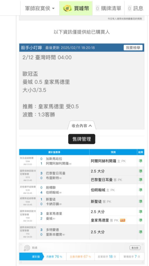Select the 加斯馬哈拉 team name

(54, 159)
